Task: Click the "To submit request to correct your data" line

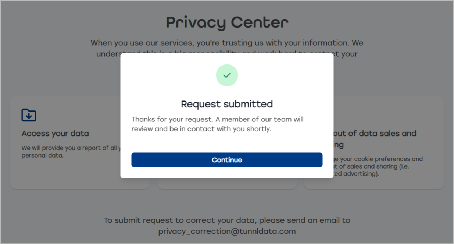Action: [227, 220]
